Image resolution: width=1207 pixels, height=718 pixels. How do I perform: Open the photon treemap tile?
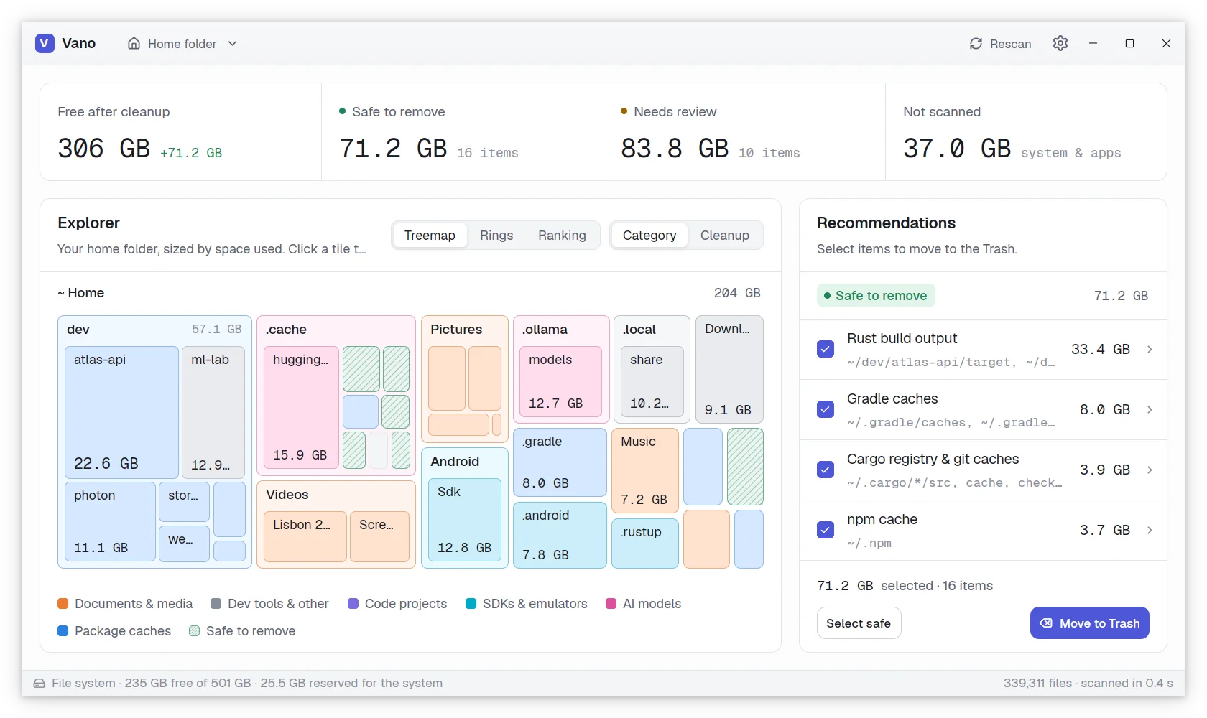(110, 521)
